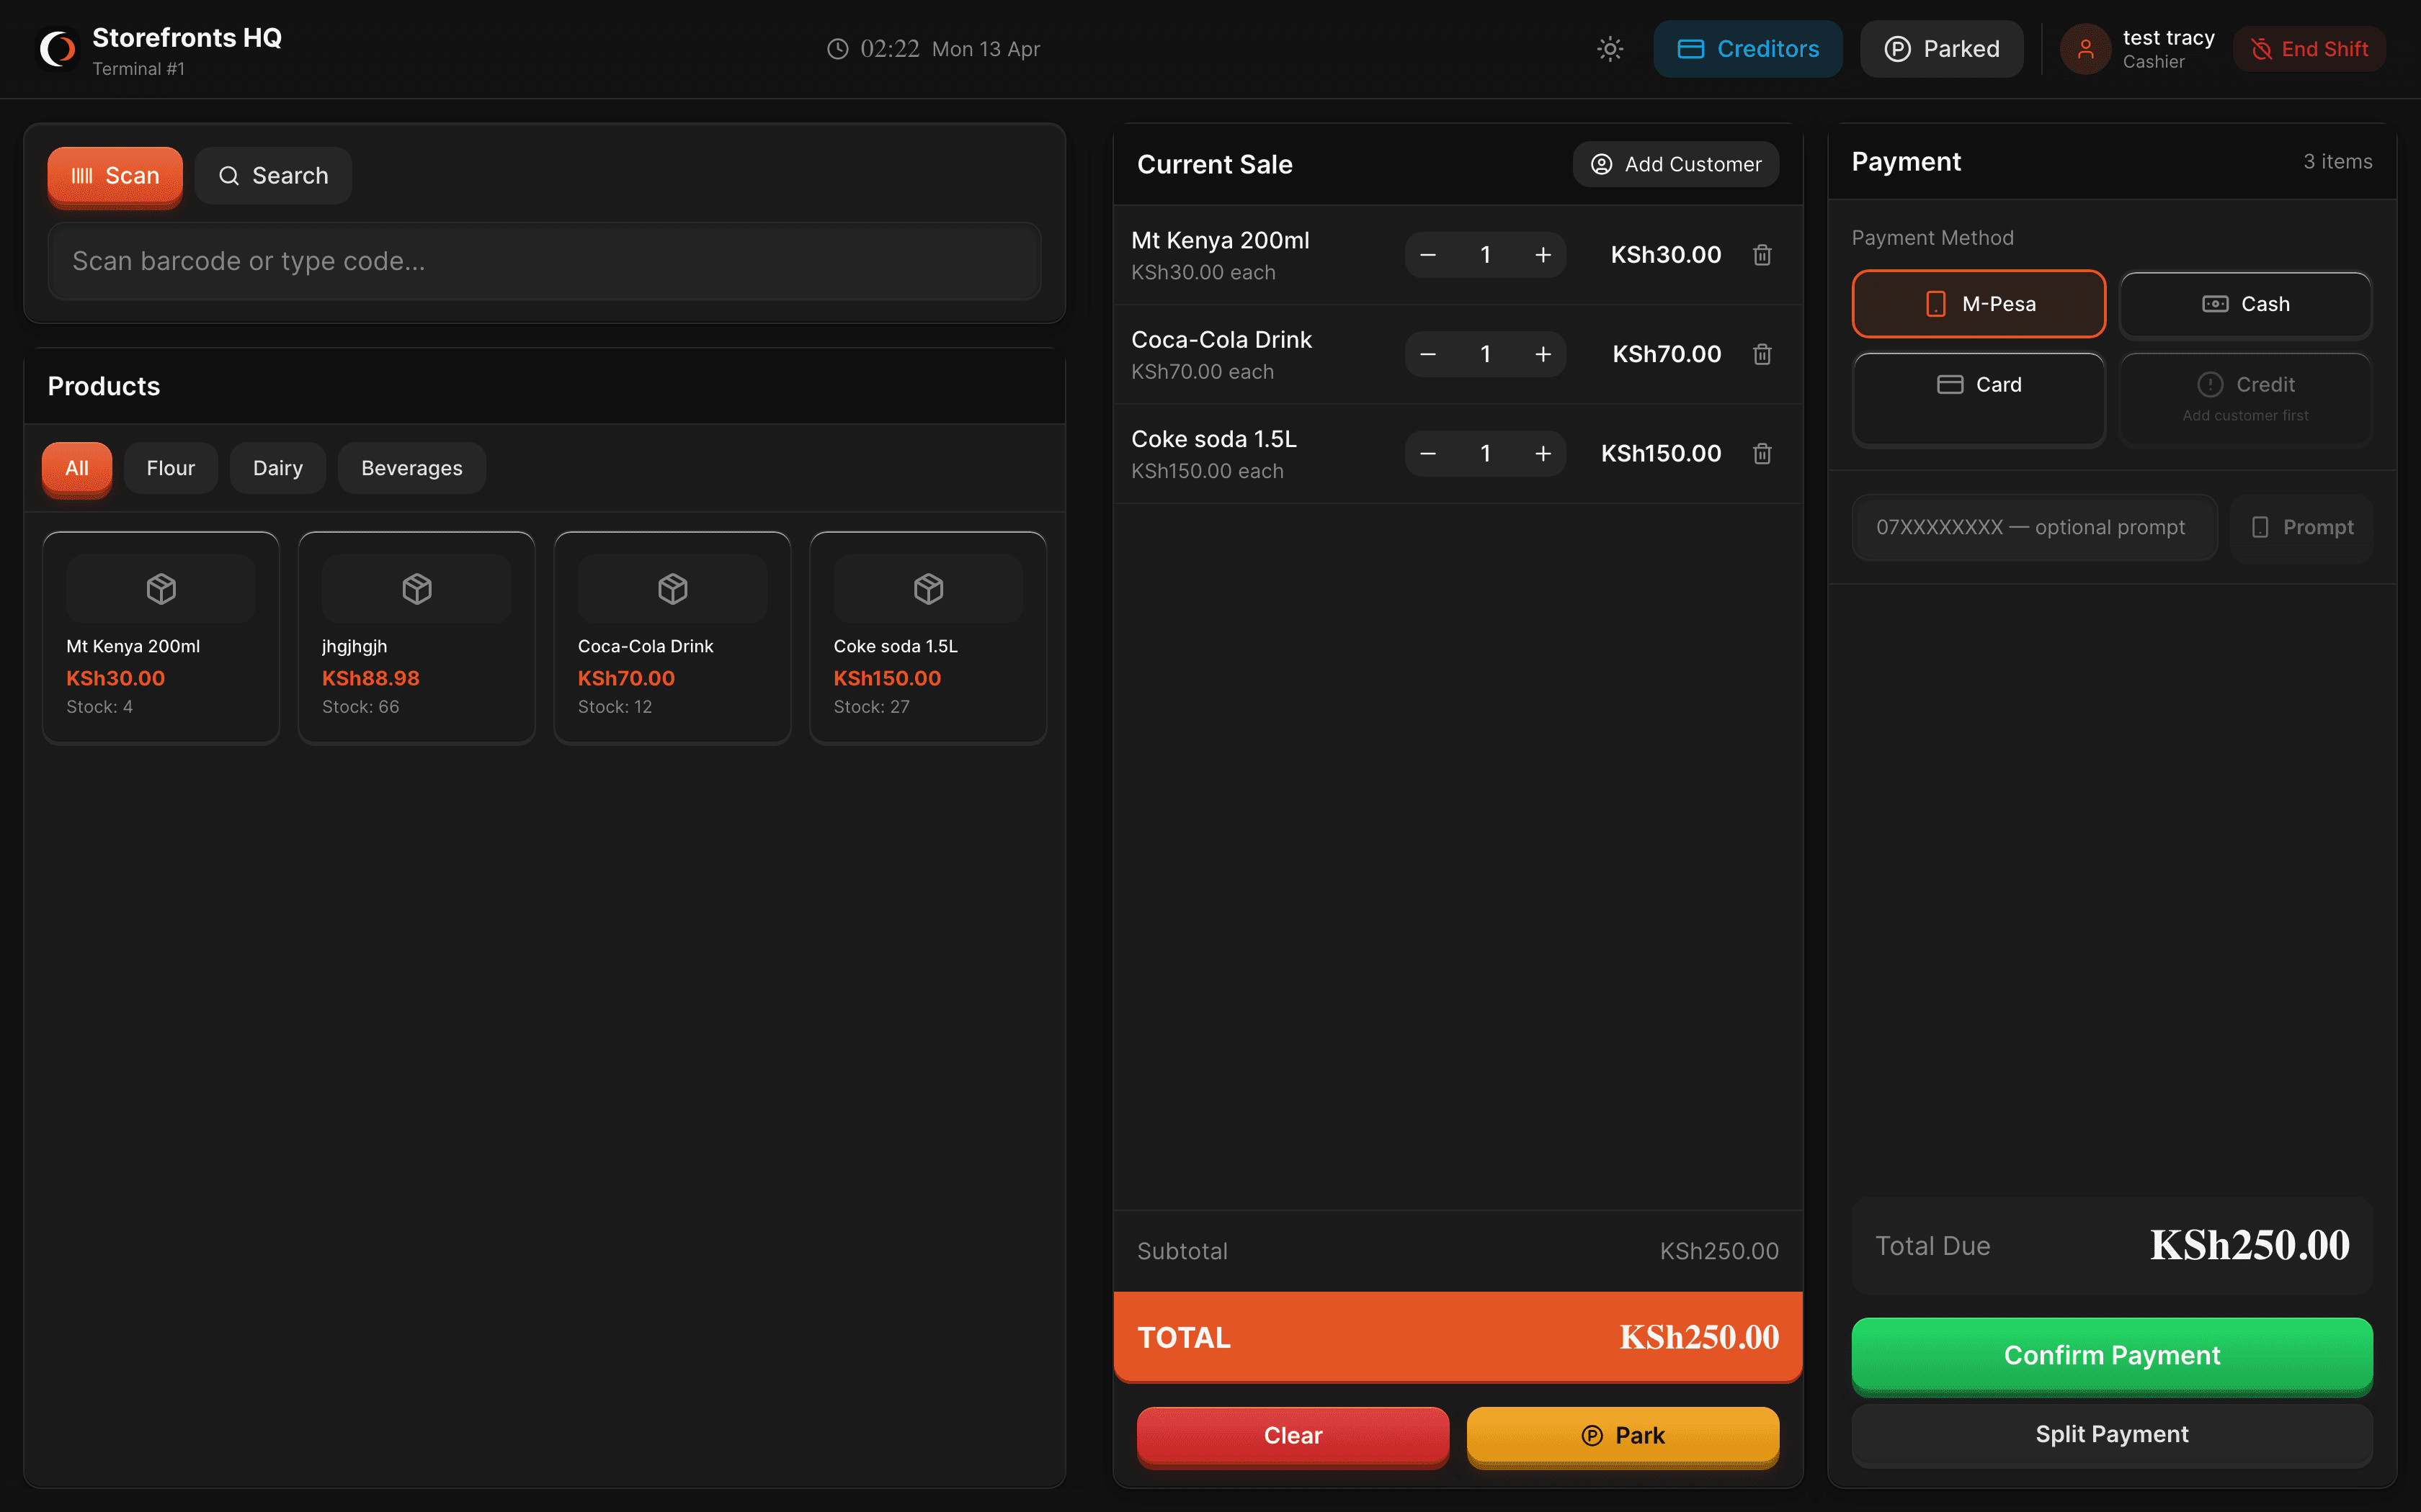Remove Coca-Cola Drink using its trash icon

tap(1762, 354)
